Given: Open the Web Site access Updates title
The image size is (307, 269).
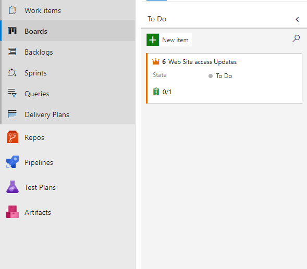Looking at the screenshot, I should tap(202, 62).
